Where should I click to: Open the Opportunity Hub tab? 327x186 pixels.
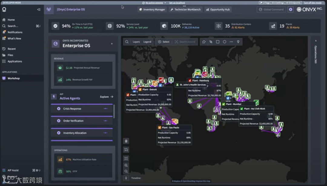pyautogui.click(x=218, y=9)
